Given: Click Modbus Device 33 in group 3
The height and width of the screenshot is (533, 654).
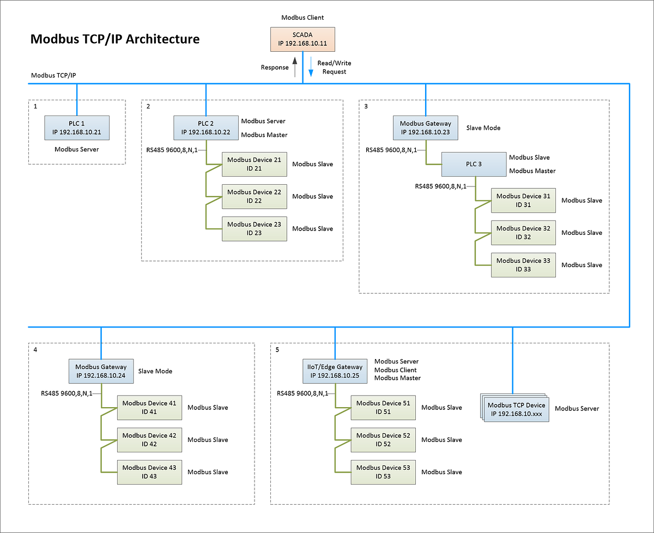Looking at the screenshot, I should [523, 264].
